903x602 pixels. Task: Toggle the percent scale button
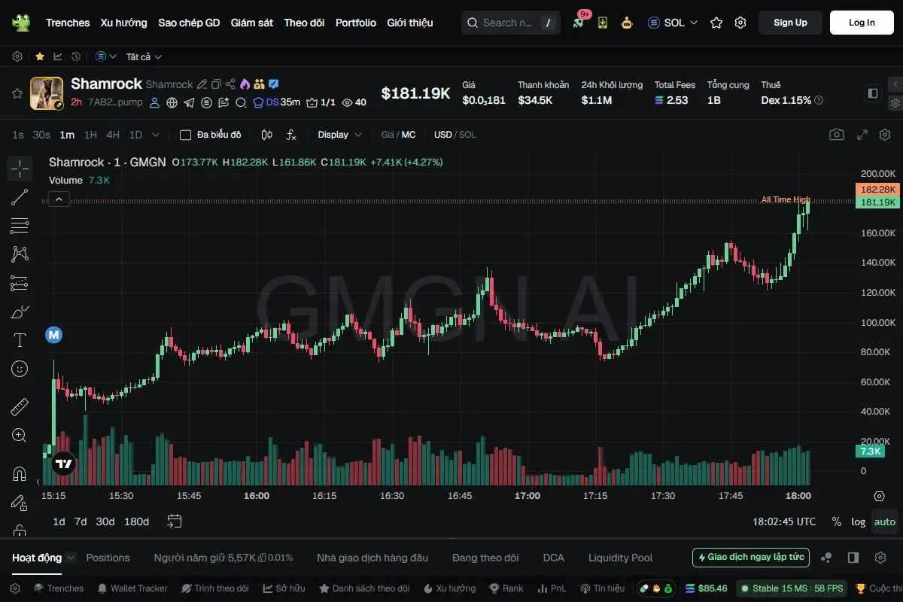837,521
